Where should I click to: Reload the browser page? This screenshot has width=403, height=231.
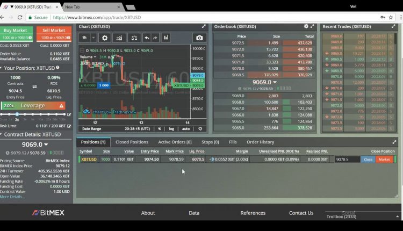point(19,17)
